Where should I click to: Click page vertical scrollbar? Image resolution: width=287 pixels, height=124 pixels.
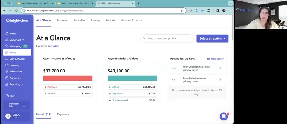(233, 27)
